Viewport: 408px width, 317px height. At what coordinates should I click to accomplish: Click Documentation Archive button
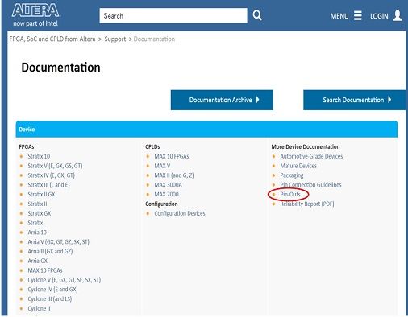(x=222, y=100)
